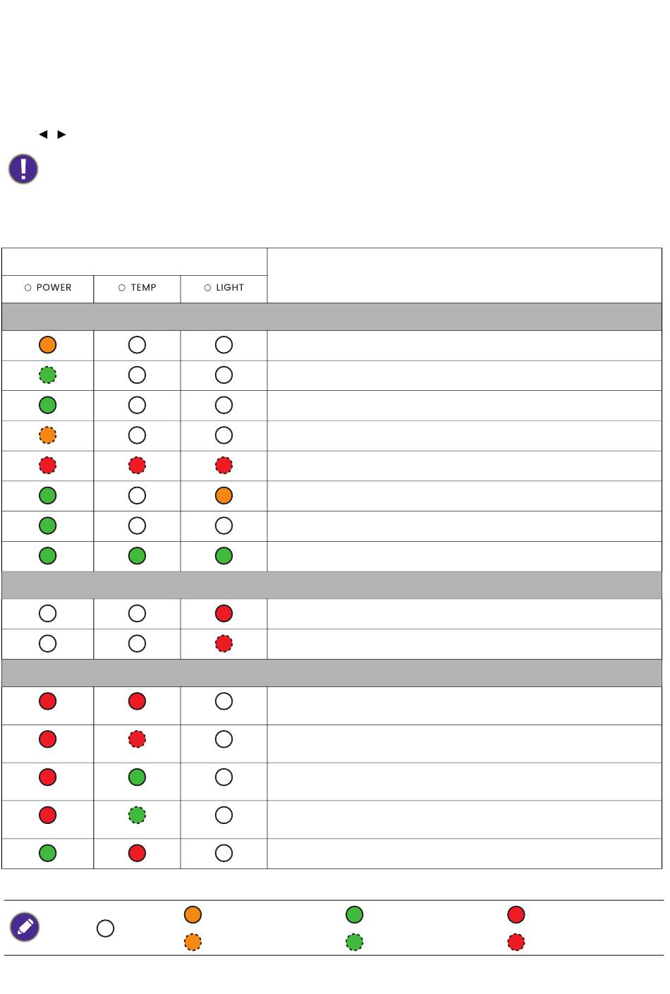The image size is (670, 994).
Task: Click the POWER column header
Action: 48,288
